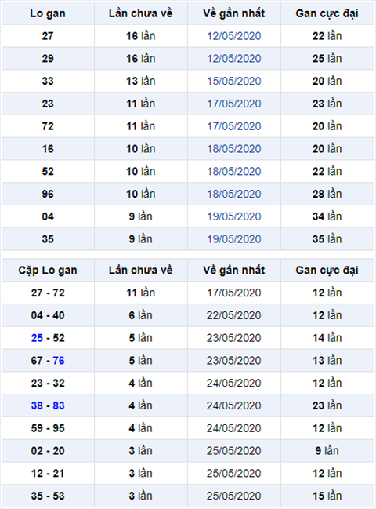Click the 18/05/2020 date link for number 96
The image size is (376, 509).
(234, 194)
